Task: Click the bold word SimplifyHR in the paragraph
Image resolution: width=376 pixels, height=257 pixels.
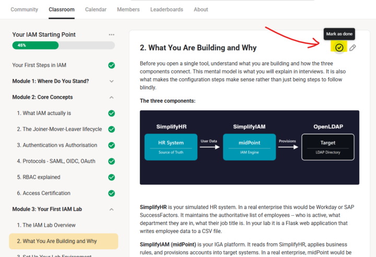Action: pos(153,207)
